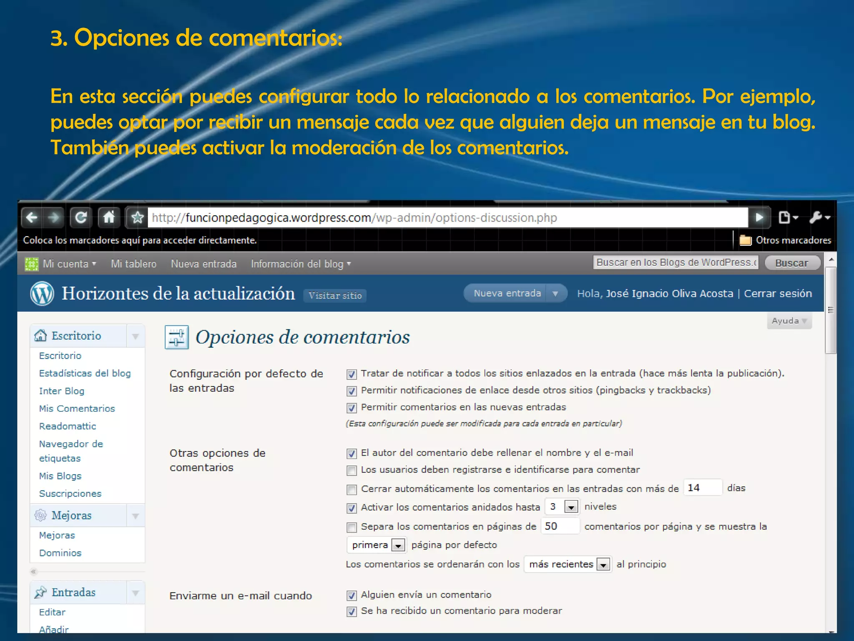This screenshot has width=854, height=641.
Task: Open Mi tablero in the admin bar
Action: (133, 264)
